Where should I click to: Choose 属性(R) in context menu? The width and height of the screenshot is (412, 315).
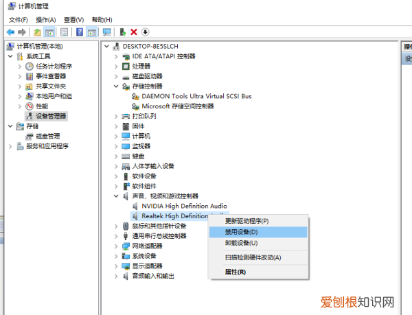[258, 272]
